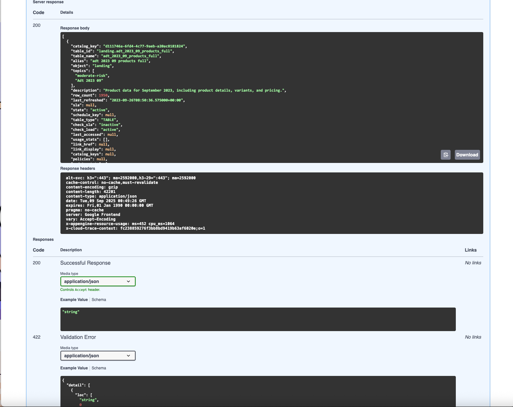The height and width of the screenshot is (407, 513).
Task: Open media type dropdown for 200 response
Action: [98, 281]
